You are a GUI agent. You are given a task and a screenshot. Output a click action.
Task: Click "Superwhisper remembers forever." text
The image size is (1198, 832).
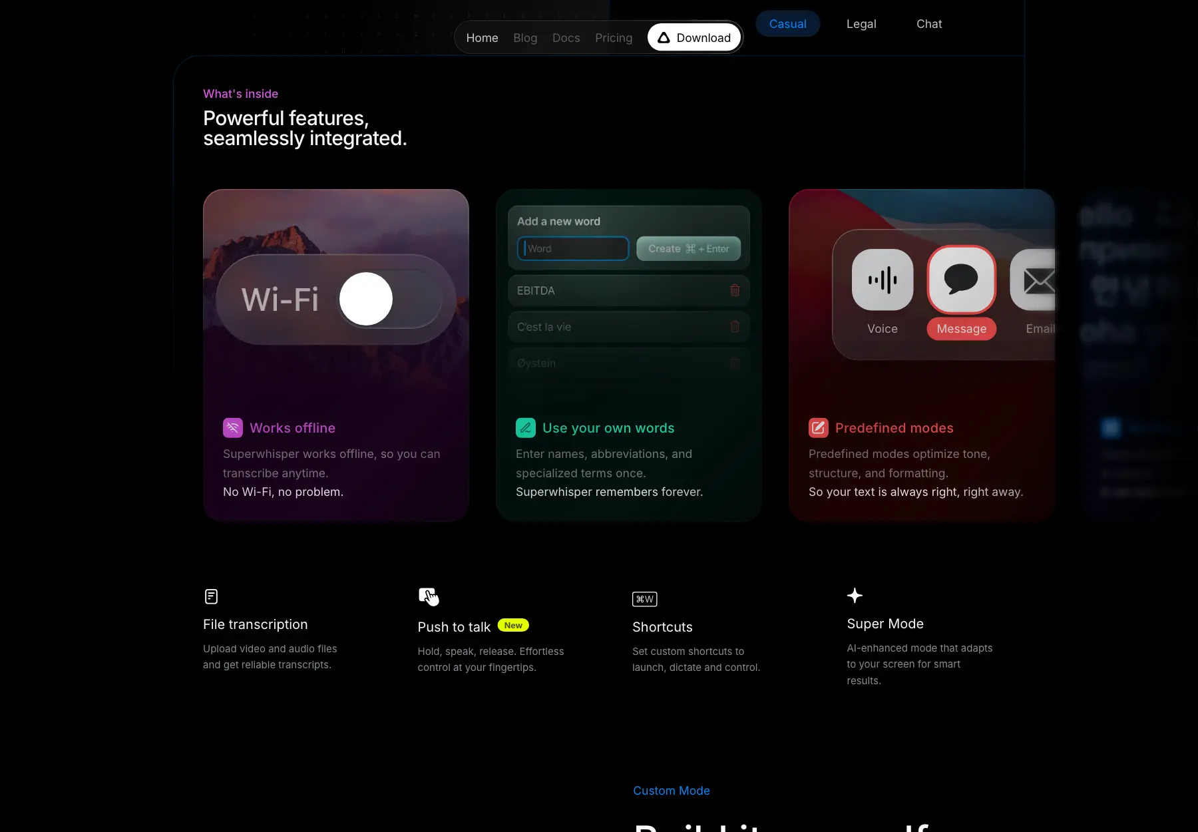click(609, 492)
